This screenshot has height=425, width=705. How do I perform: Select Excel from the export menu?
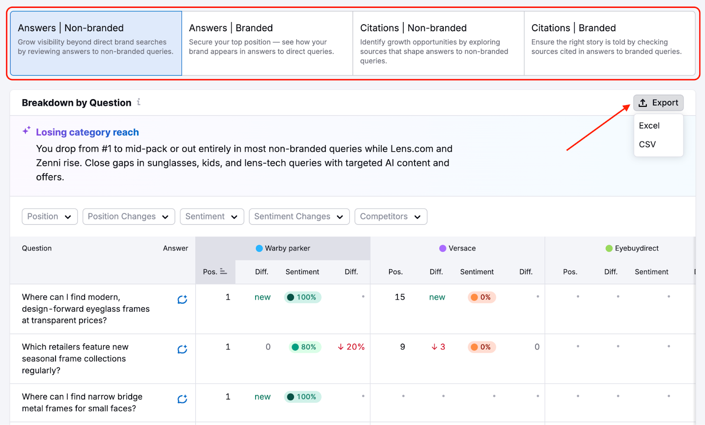(x=649, y=125)
